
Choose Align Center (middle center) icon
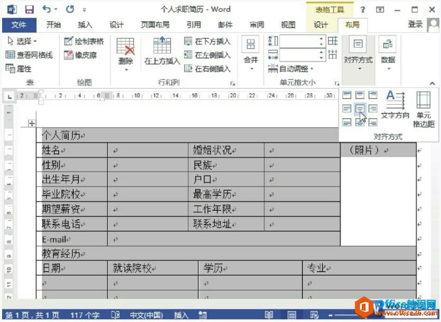tap(360, 109)
